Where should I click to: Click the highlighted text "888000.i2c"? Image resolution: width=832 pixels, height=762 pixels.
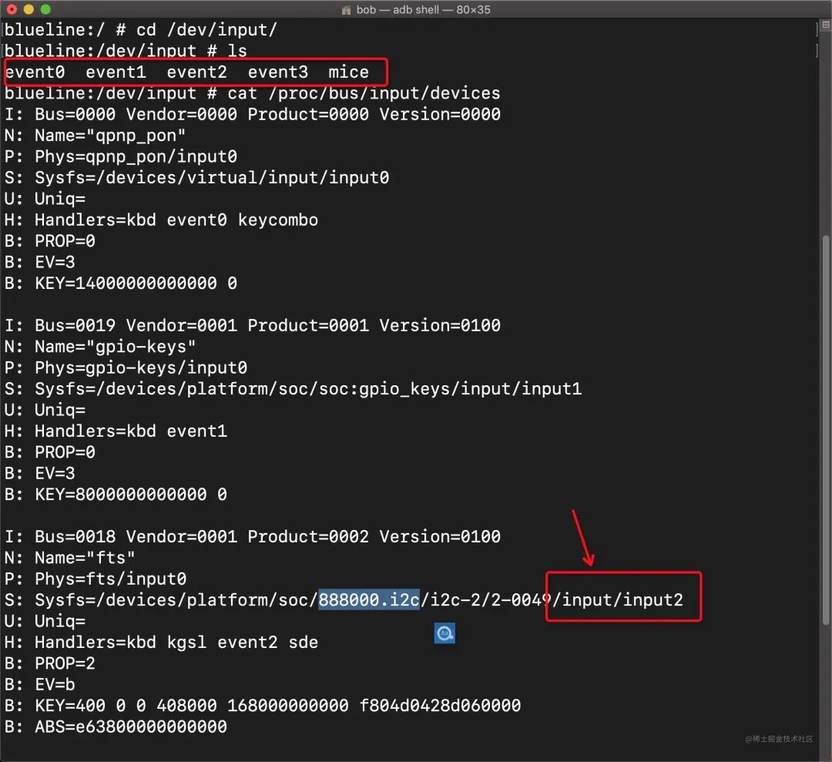tap(369, 599)
